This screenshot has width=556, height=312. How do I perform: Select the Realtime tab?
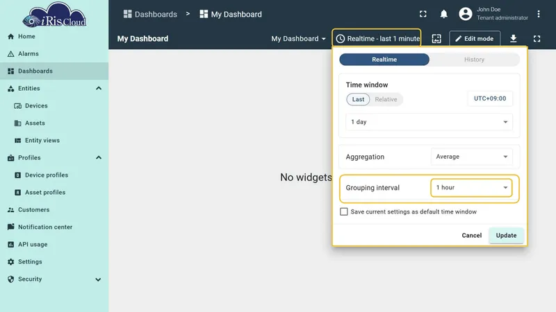[384, 60]
